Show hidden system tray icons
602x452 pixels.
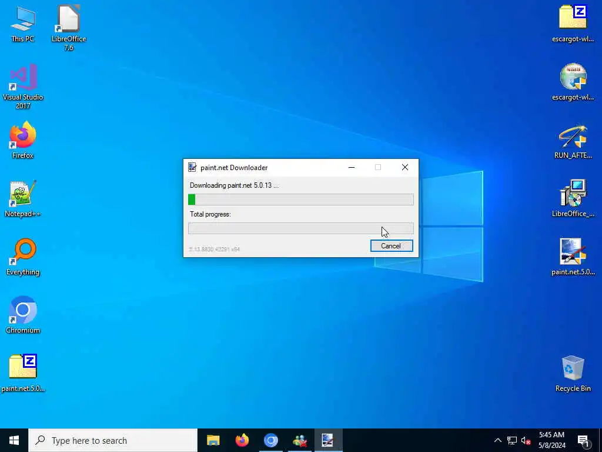(x=497, y=440)
